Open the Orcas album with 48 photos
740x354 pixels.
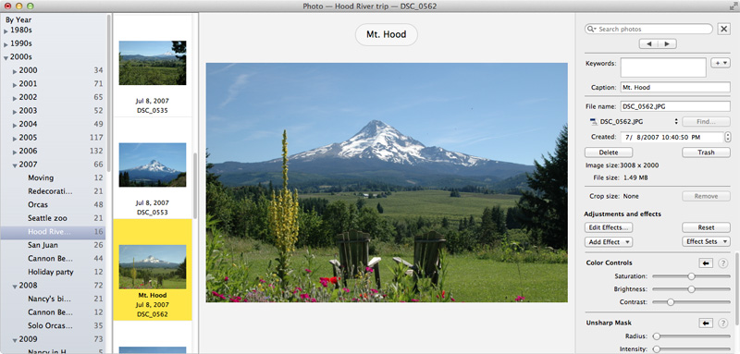(38, 204)
